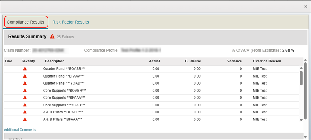This screenshot has width=311, height=140.
Task: Click severity icon for Core Supports **BOABR***
Action: point(25,90)
